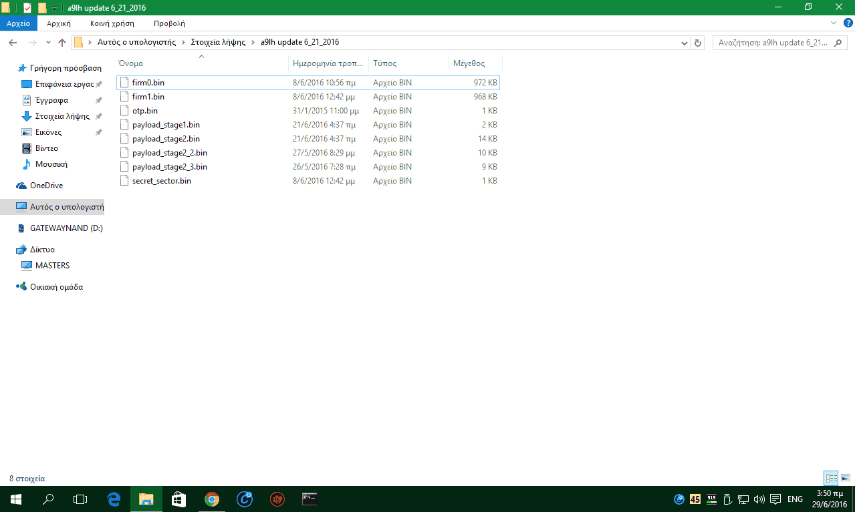This screenshot has width=855, height=512.
Task: Open the GATEWAYNAND (D:) drive
Action: (x=59, y=228)
